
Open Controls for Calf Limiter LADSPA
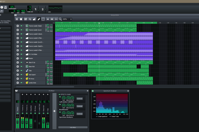click(79, 99)
